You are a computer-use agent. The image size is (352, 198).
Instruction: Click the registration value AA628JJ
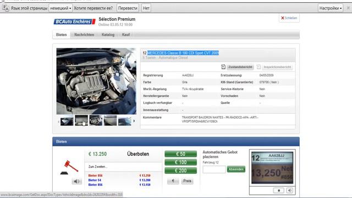click(x=188, y=75)
